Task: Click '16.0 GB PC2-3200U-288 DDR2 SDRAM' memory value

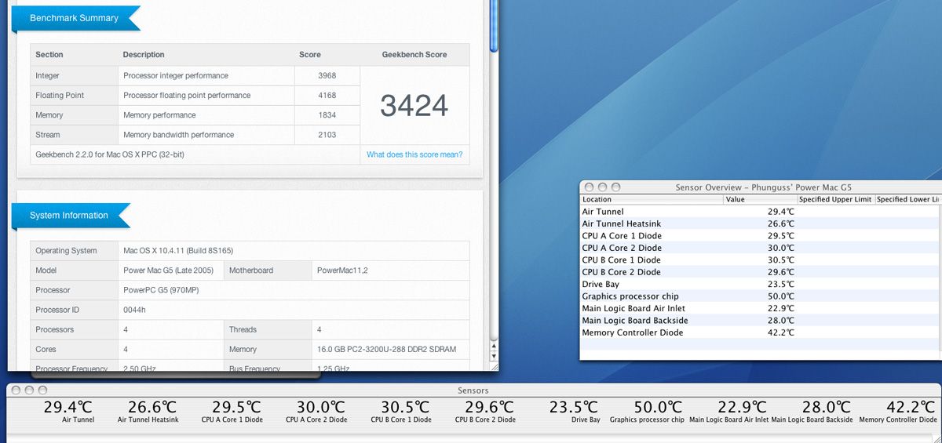Action: coord(386,350)
